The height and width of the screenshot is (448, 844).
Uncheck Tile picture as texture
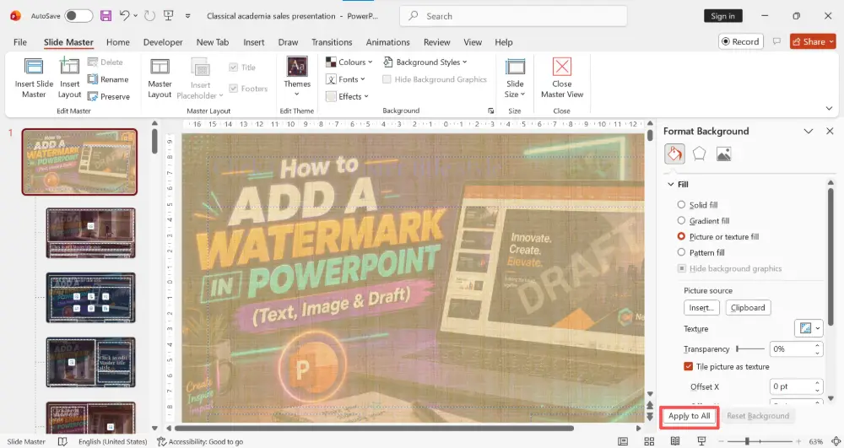[x=688, y=366]
